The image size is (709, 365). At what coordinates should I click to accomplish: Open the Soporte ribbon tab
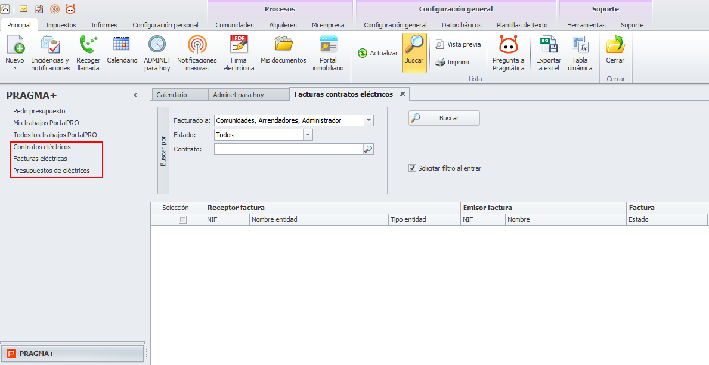coord(632,25)
